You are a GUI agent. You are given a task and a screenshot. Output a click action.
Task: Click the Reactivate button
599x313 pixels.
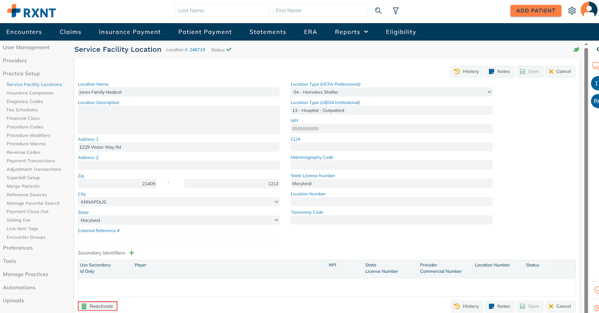(x=97, y=306)
